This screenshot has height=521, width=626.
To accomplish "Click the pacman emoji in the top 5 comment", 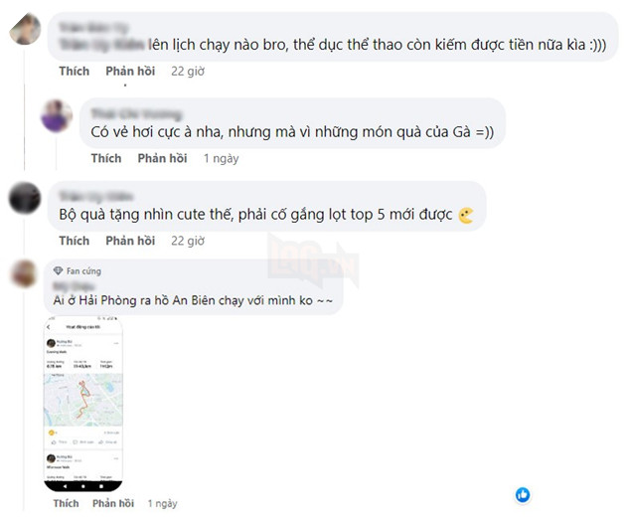I will (x=466, y=216).
